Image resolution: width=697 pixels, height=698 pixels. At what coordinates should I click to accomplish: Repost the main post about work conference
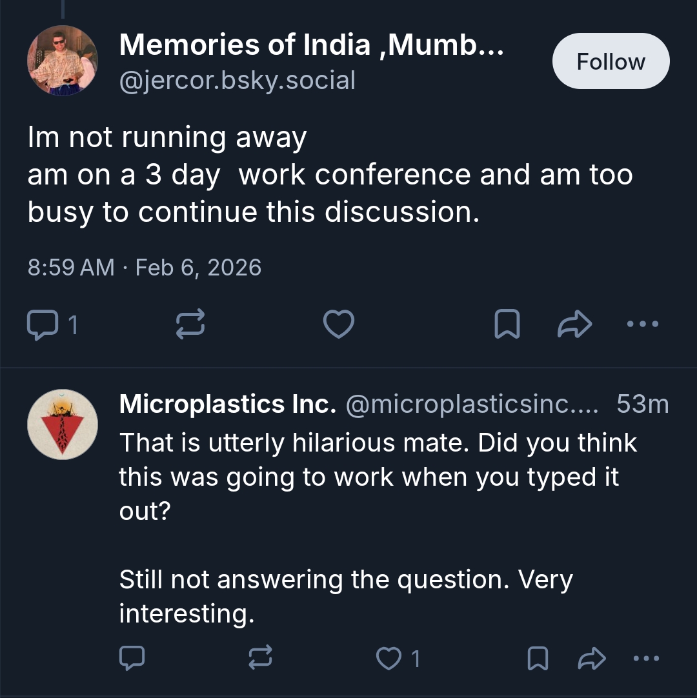[190, 324]
